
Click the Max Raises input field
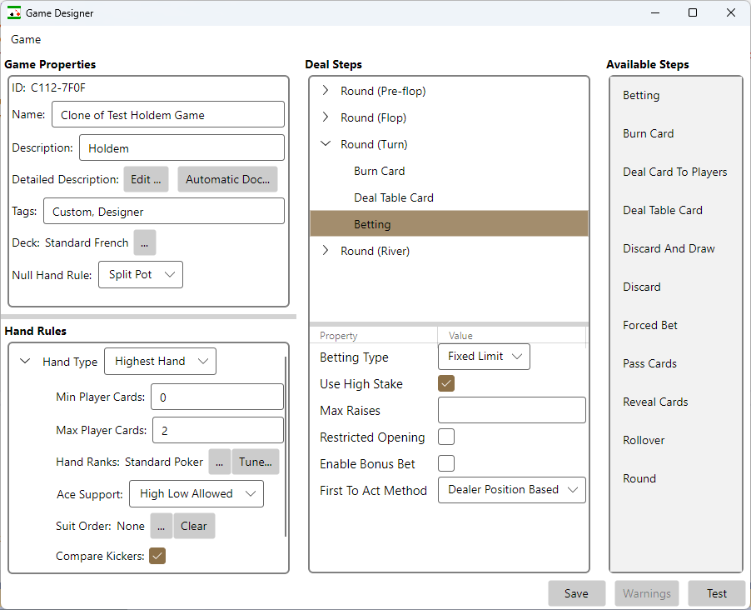pos(511,410)
